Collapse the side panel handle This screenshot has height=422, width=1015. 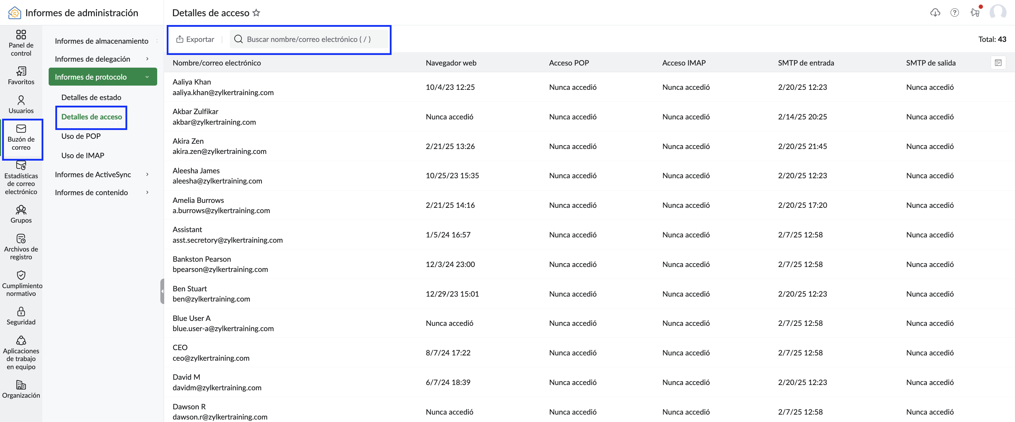(162, 291)
